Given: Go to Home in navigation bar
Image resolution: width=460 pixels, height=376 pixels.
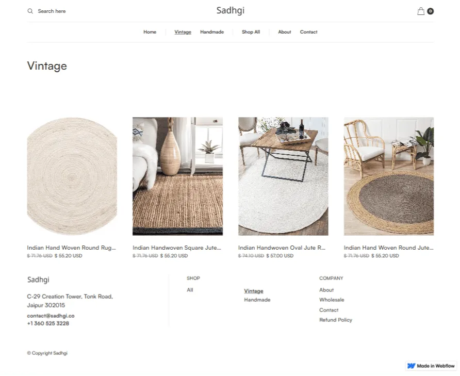Looking at the screenshot, I should click(150, 32).
